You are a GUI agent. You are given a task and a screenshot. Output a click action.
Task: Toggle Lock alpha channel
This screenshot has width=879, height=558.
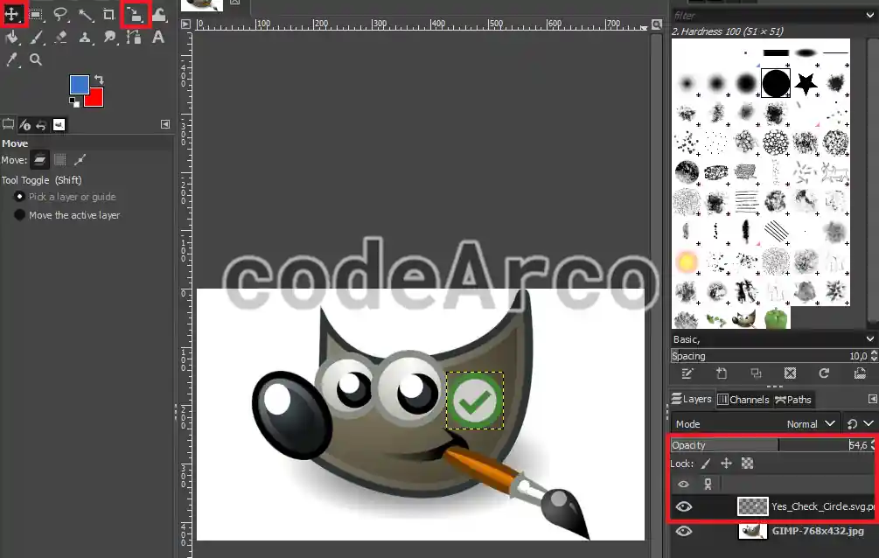tap(747, 464)
